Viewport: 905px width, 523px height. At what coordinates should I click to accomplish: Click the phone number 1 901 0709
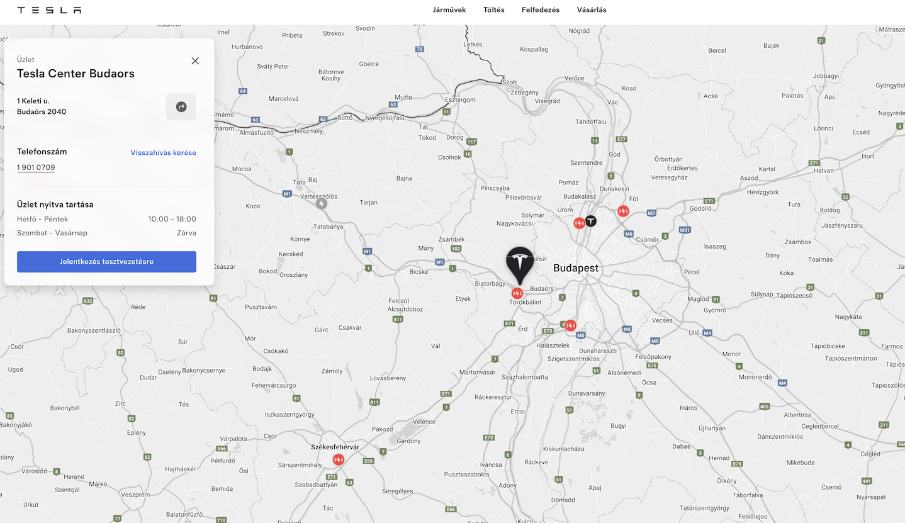click(36, 167)
